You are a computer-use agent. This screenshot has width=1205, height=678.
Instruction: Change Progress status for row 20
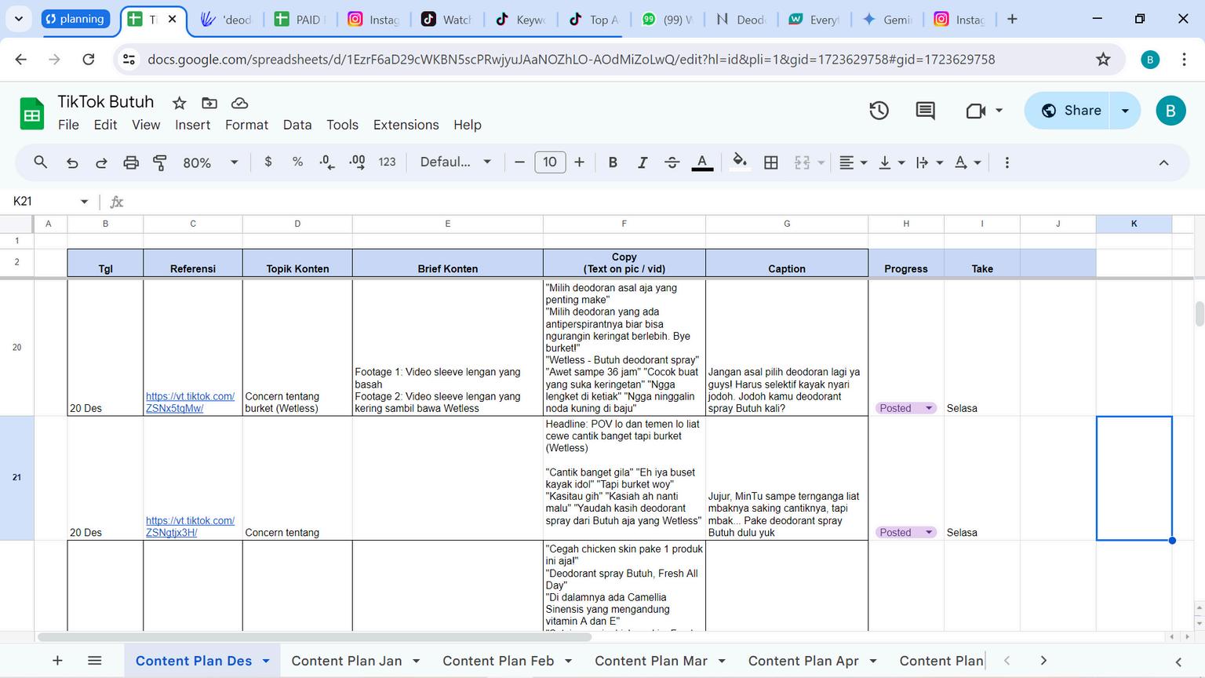tap(906, 408)
